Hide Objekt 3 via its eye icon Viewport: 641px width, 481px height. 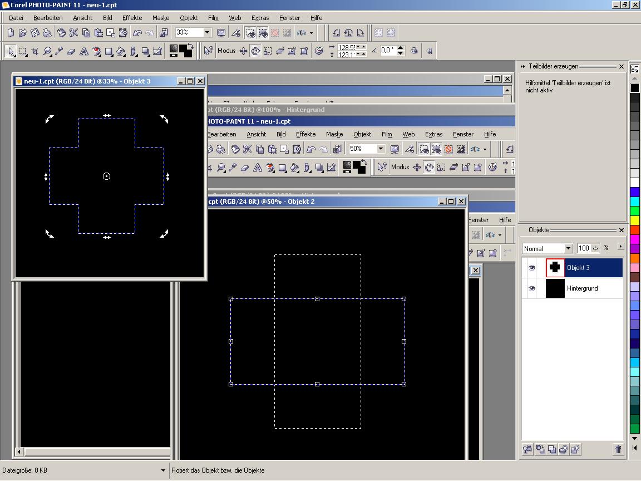tap(532, 268)
